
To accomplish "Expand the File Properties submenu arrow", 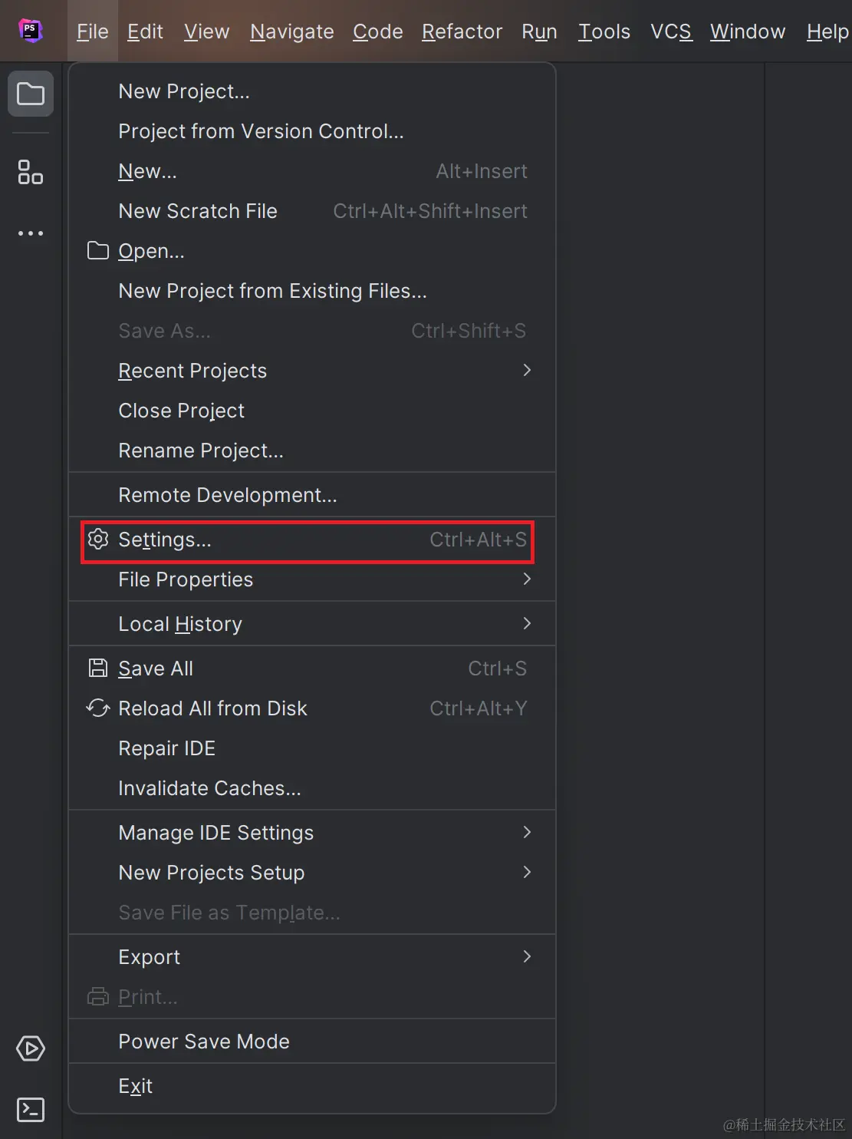I will (526, 579).
